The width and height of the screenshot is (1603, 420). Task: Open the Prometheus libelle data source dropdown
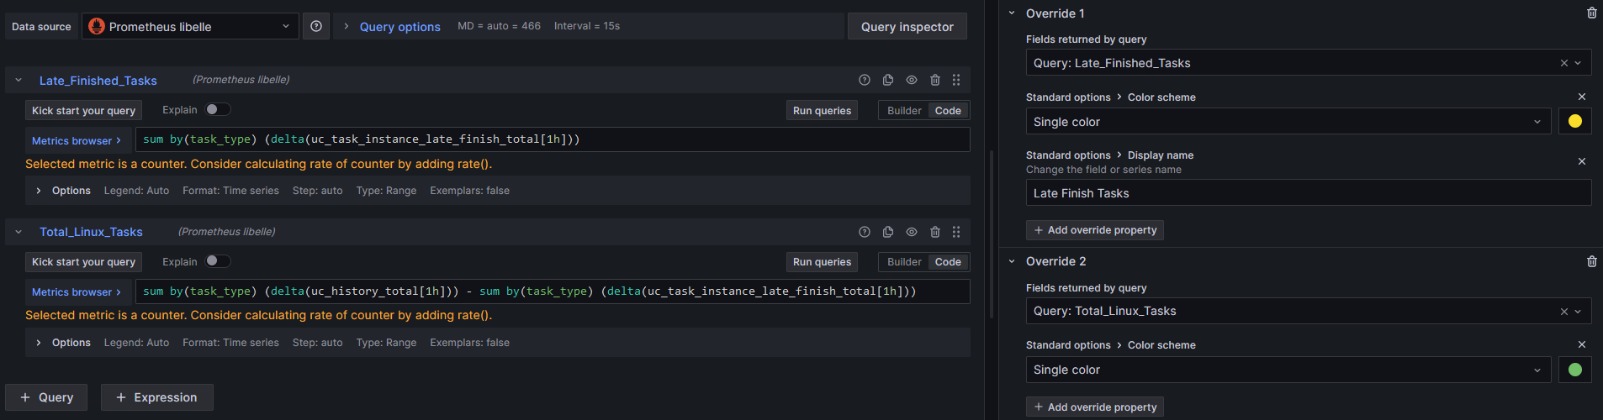pos(190,26)
